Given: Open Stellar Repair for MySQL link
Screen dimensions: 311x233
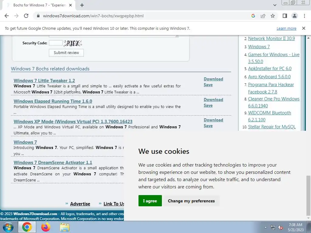Looking at the screenshot, I should coord(272,127).
